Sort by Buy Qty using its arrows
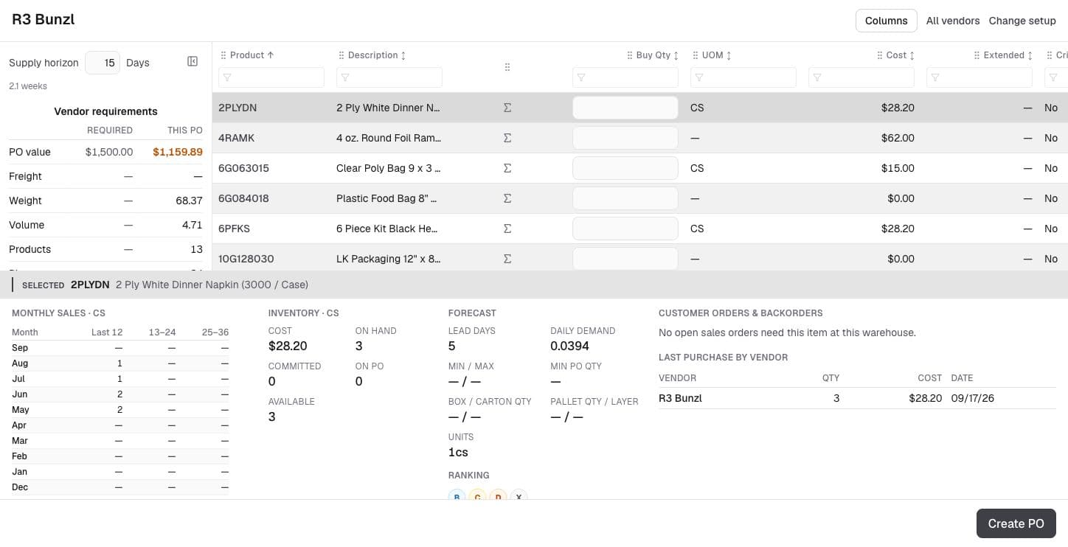 click(x=676, y=55)
